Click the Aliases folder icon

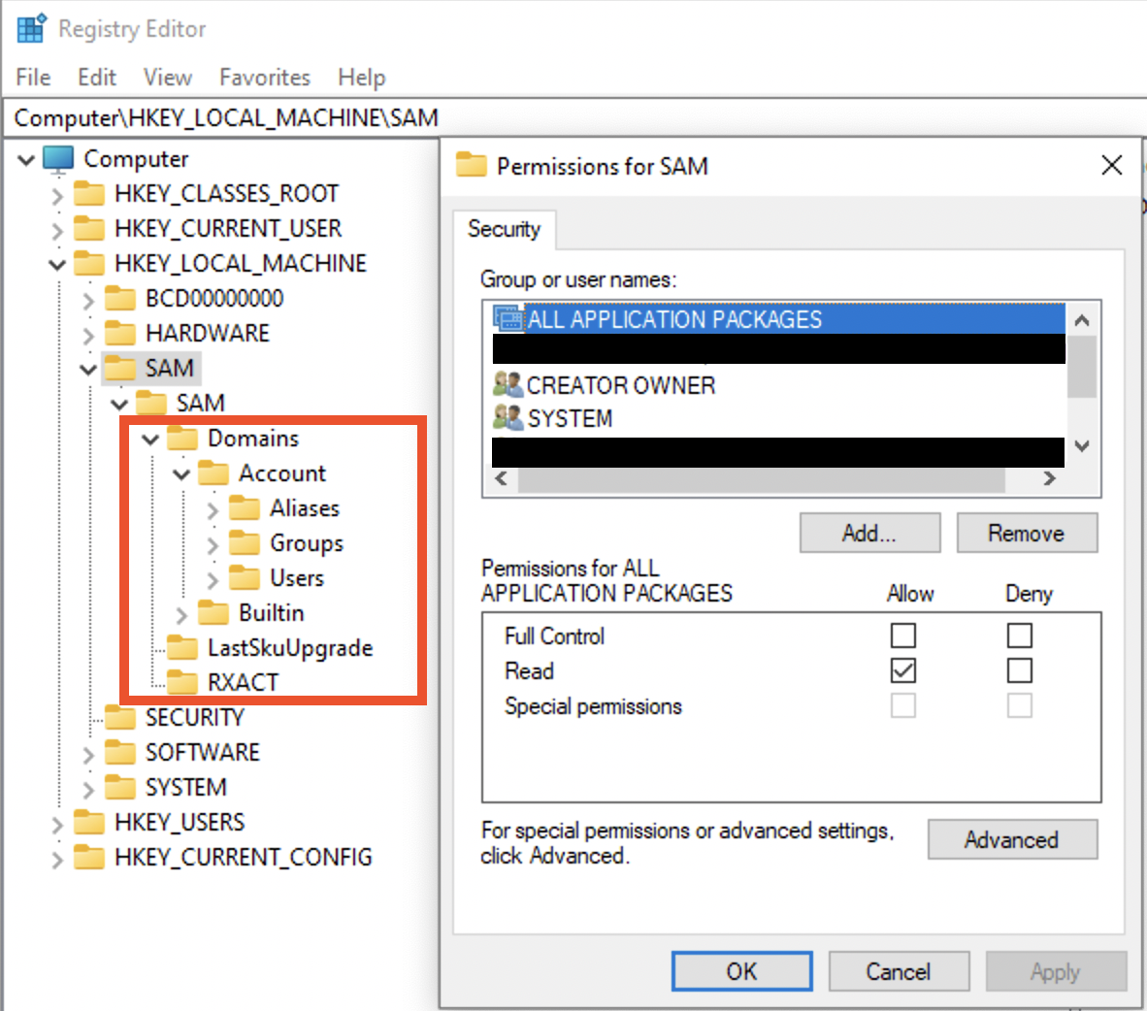[x=245, y=507]
